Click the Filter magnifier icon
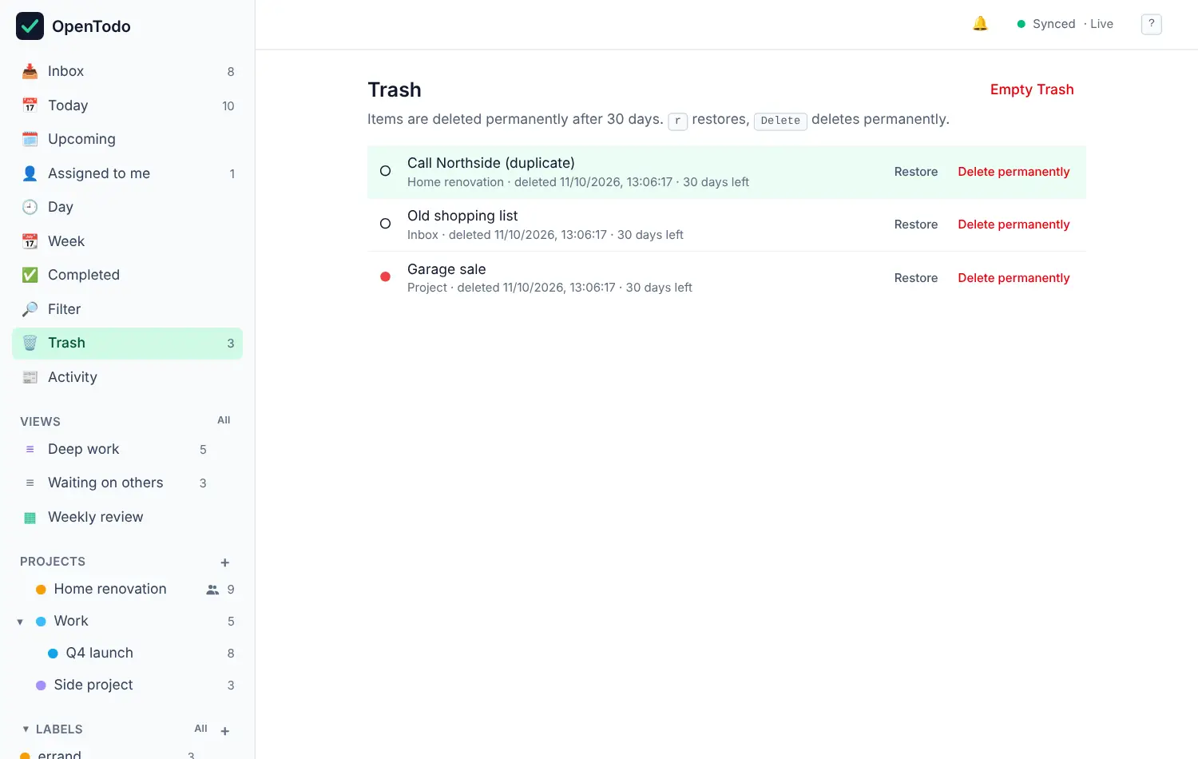This screenshot has height=759, width=1198. coord(30,309)
